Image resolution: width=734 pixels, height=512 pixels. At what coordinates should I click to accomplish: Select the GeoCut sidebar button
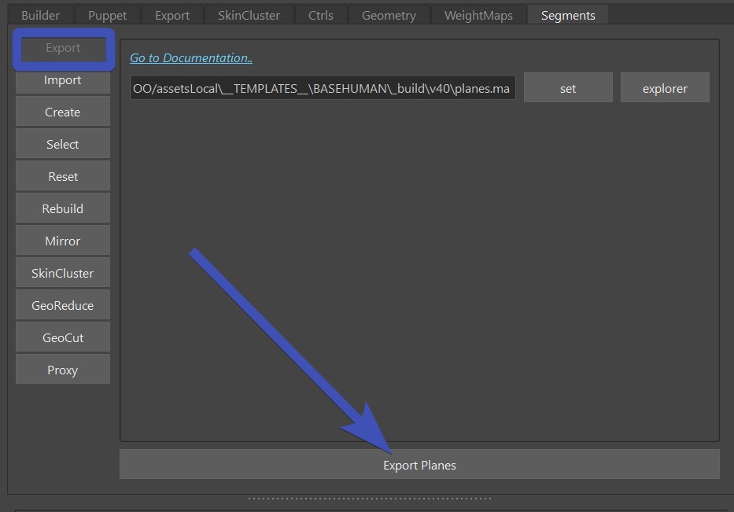(63, 338)
